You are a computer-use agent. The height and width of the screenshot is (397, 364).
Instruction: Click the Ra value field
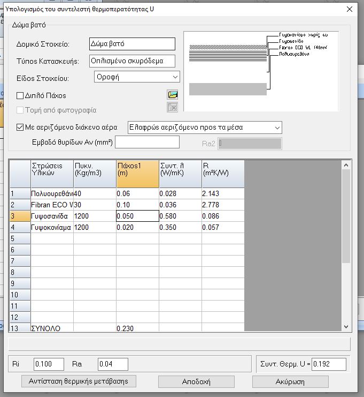tap(113, 364)
